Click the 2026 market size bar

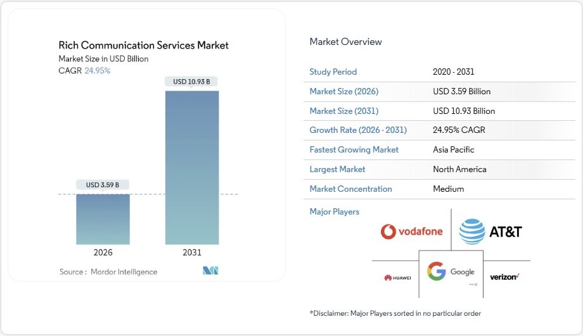[x=103, y=218]
